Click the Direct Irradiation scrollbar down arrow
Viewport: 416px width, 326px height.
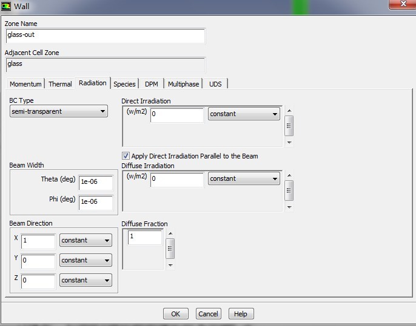click(x=289, y=143)
